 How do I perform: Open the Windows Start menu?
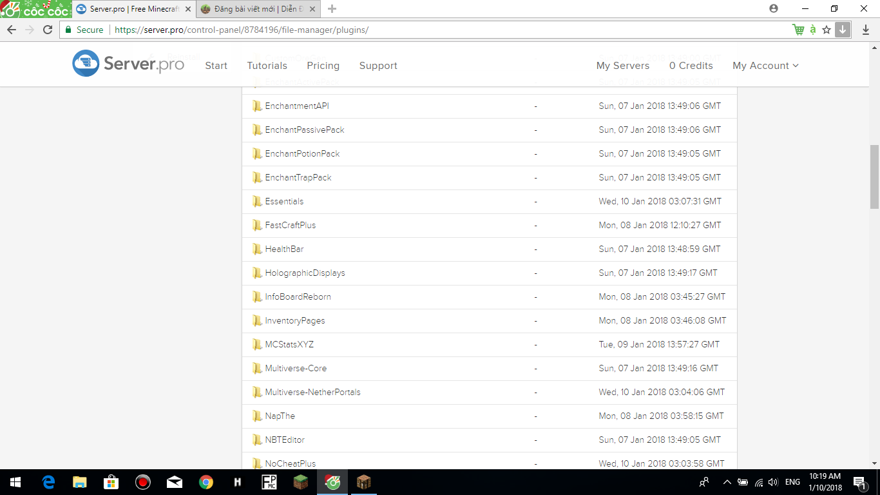(x=15, y=482)
